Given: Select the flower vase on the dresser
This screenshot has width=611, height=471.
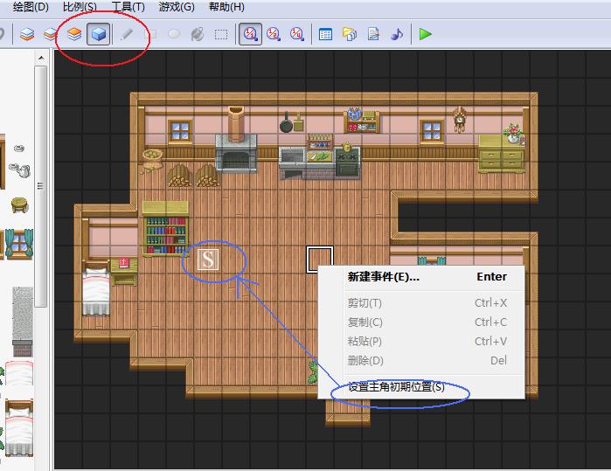Looking at the screenshot, I should [x=514, y=134].
